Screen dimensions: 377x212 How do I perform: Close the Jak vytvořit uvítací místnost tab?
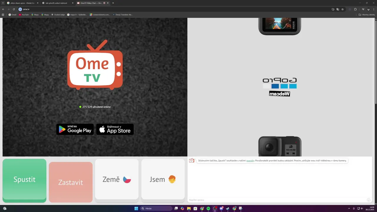point(73,3)
